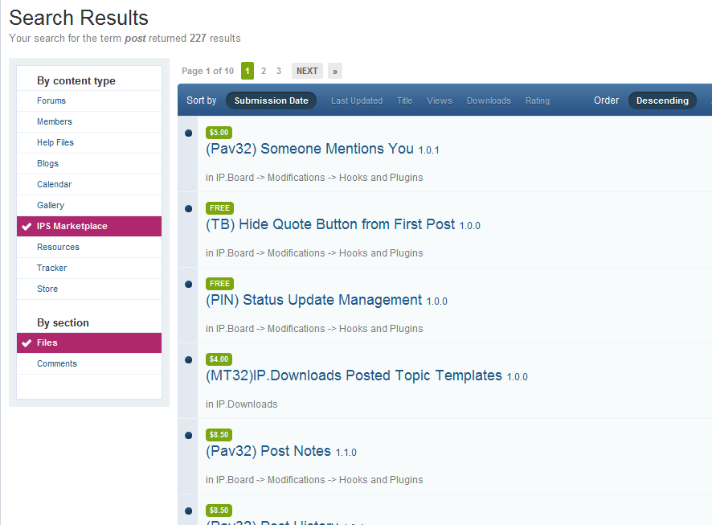The image size is (712, 525).
Task: Filter by Gallery content type
Action: (x=51, y=205)
